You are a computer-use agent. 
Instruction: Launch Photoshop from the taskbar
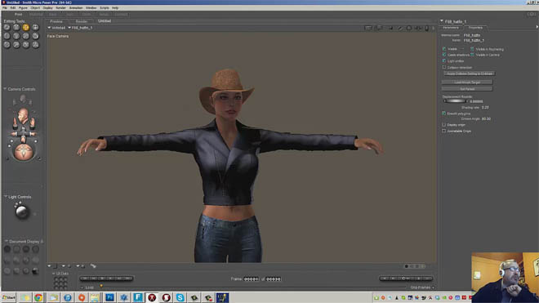click(x=109, y=297)
